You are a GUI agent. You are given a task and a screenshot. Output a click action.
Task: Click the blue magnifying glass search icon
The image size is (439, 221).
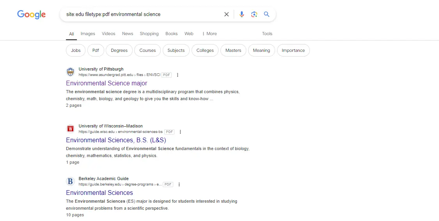267,14
